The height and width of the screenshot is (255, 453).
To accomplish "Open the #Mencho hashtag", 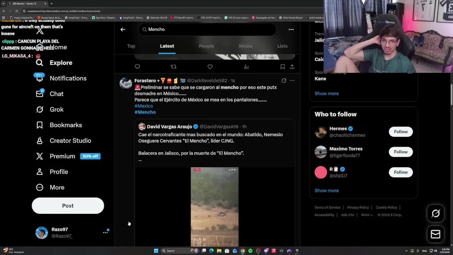I will pos(145,112).
